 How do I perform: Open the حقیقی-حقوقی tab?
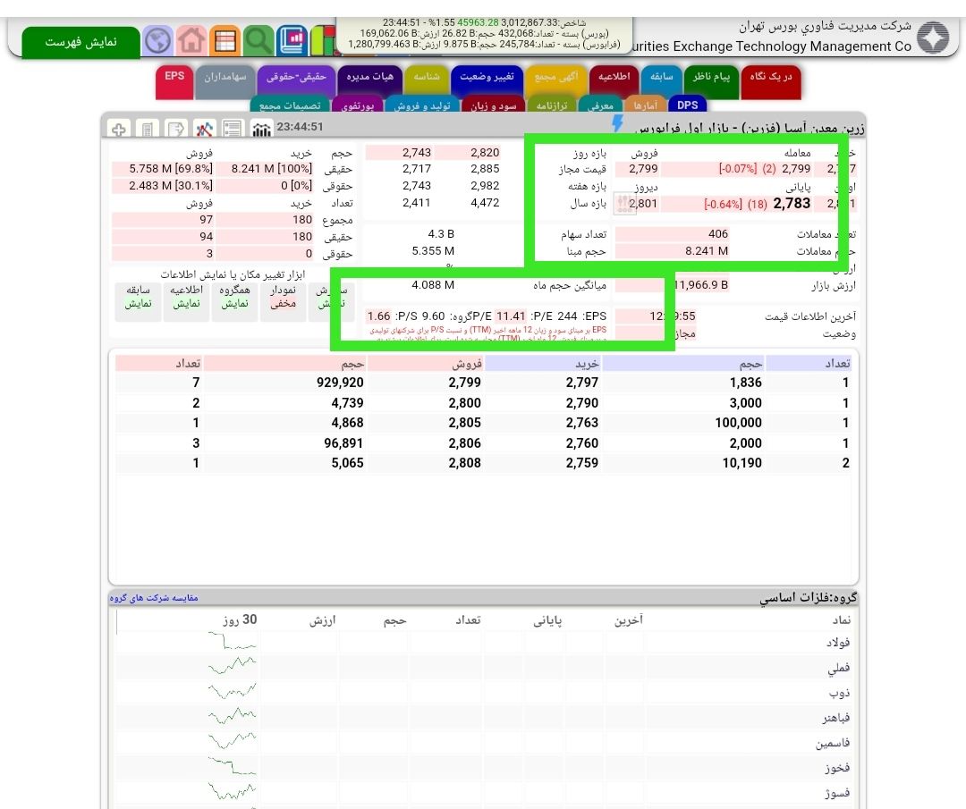tap(296, 81)
